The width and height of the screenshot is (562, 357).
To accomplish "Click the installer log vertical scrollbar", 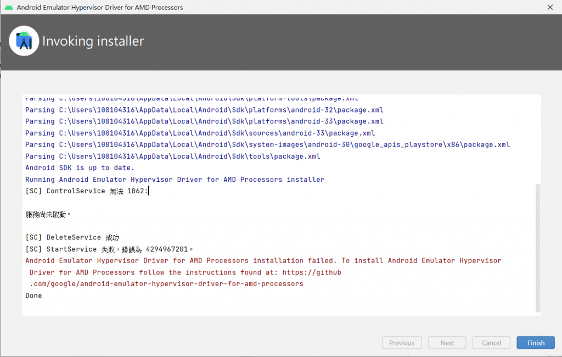I will [x=538, y=248].
